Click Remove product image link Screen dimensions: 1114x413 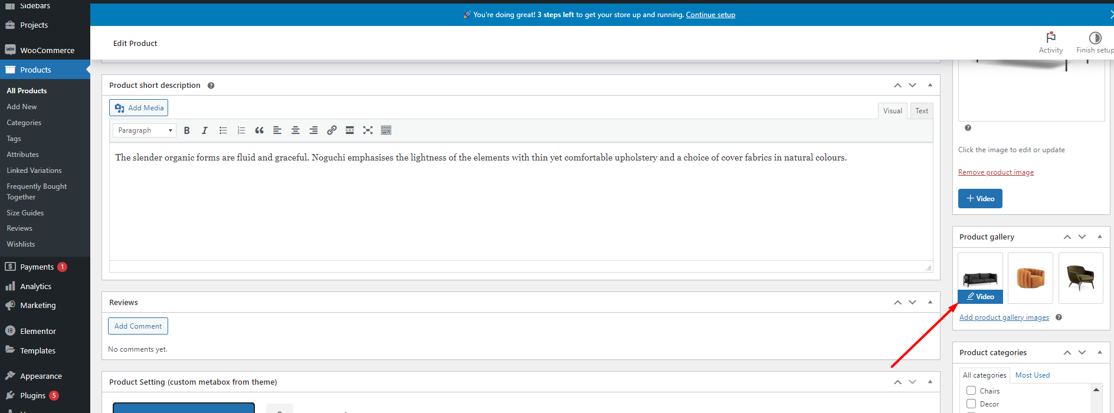[996, 172]
